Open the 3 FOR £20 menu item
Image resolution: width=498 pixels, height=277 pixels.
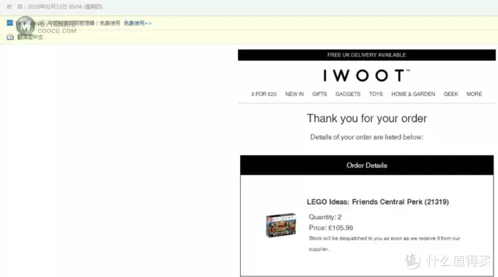coord(264,94)
